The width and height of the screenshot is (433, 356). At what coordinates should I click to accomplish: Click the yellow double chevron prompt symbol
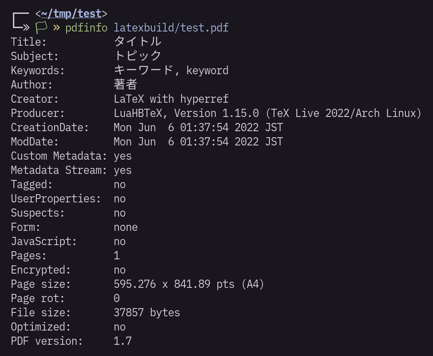57,28
